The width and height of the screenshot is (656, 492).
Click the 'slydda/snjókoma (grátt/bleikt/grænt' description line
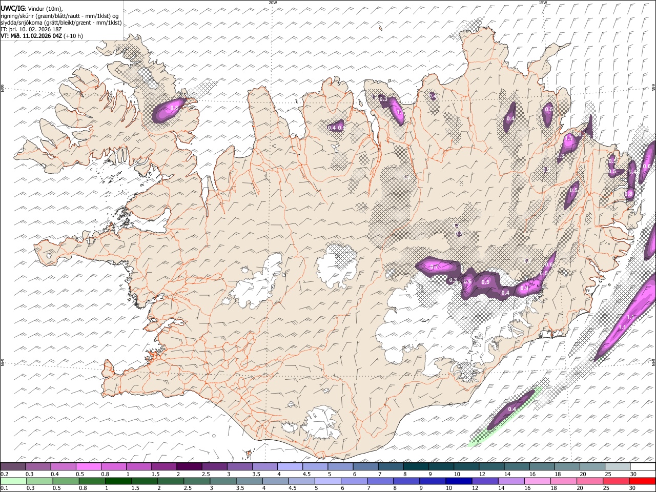coord(61,23)
